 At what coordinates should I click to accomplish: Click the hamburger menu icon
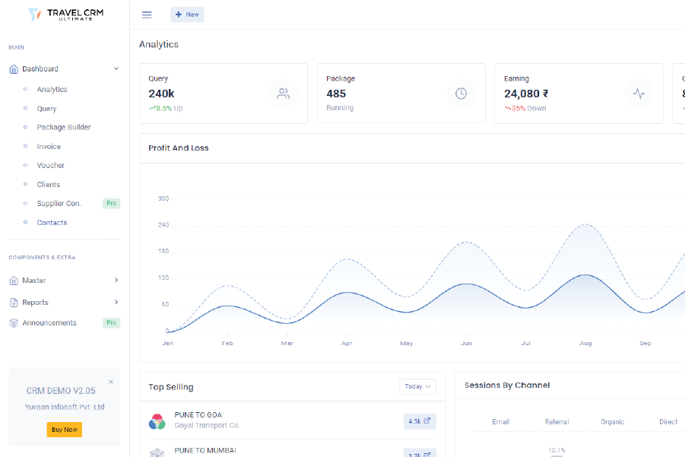pyautogui.click(x=147, y=14)
